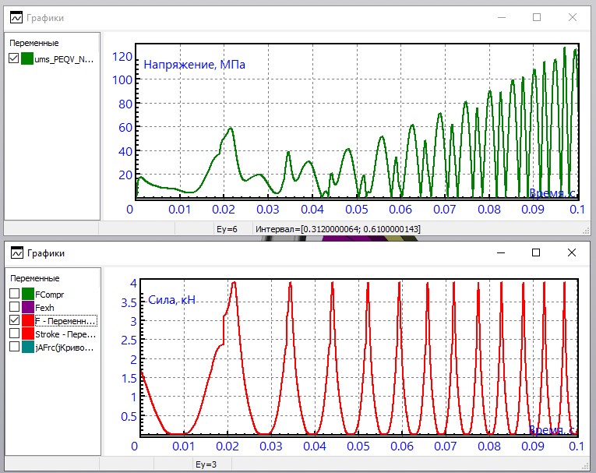Disable the F - Переменн checkbox
This screenshot has width=596, height=473.
(13, 320)
